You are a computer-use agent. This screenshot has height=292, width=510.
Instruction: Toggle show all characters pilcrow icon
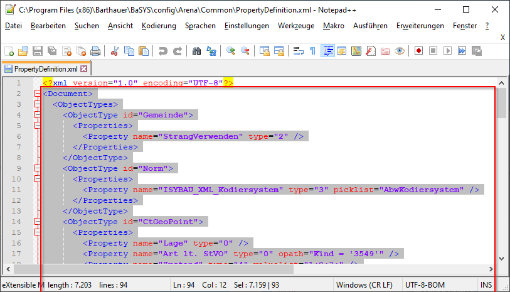click(312, 51)
